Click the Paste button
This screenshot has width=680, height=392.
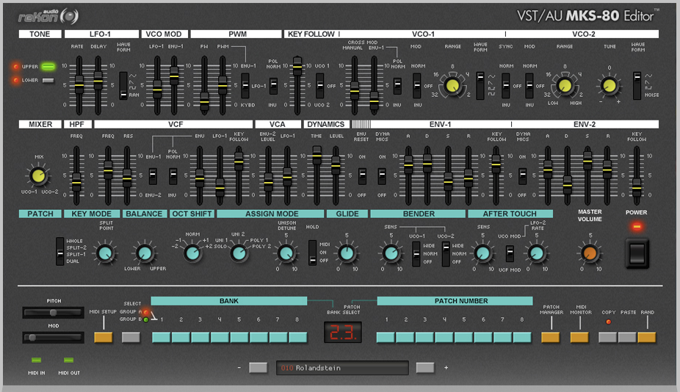627,338
